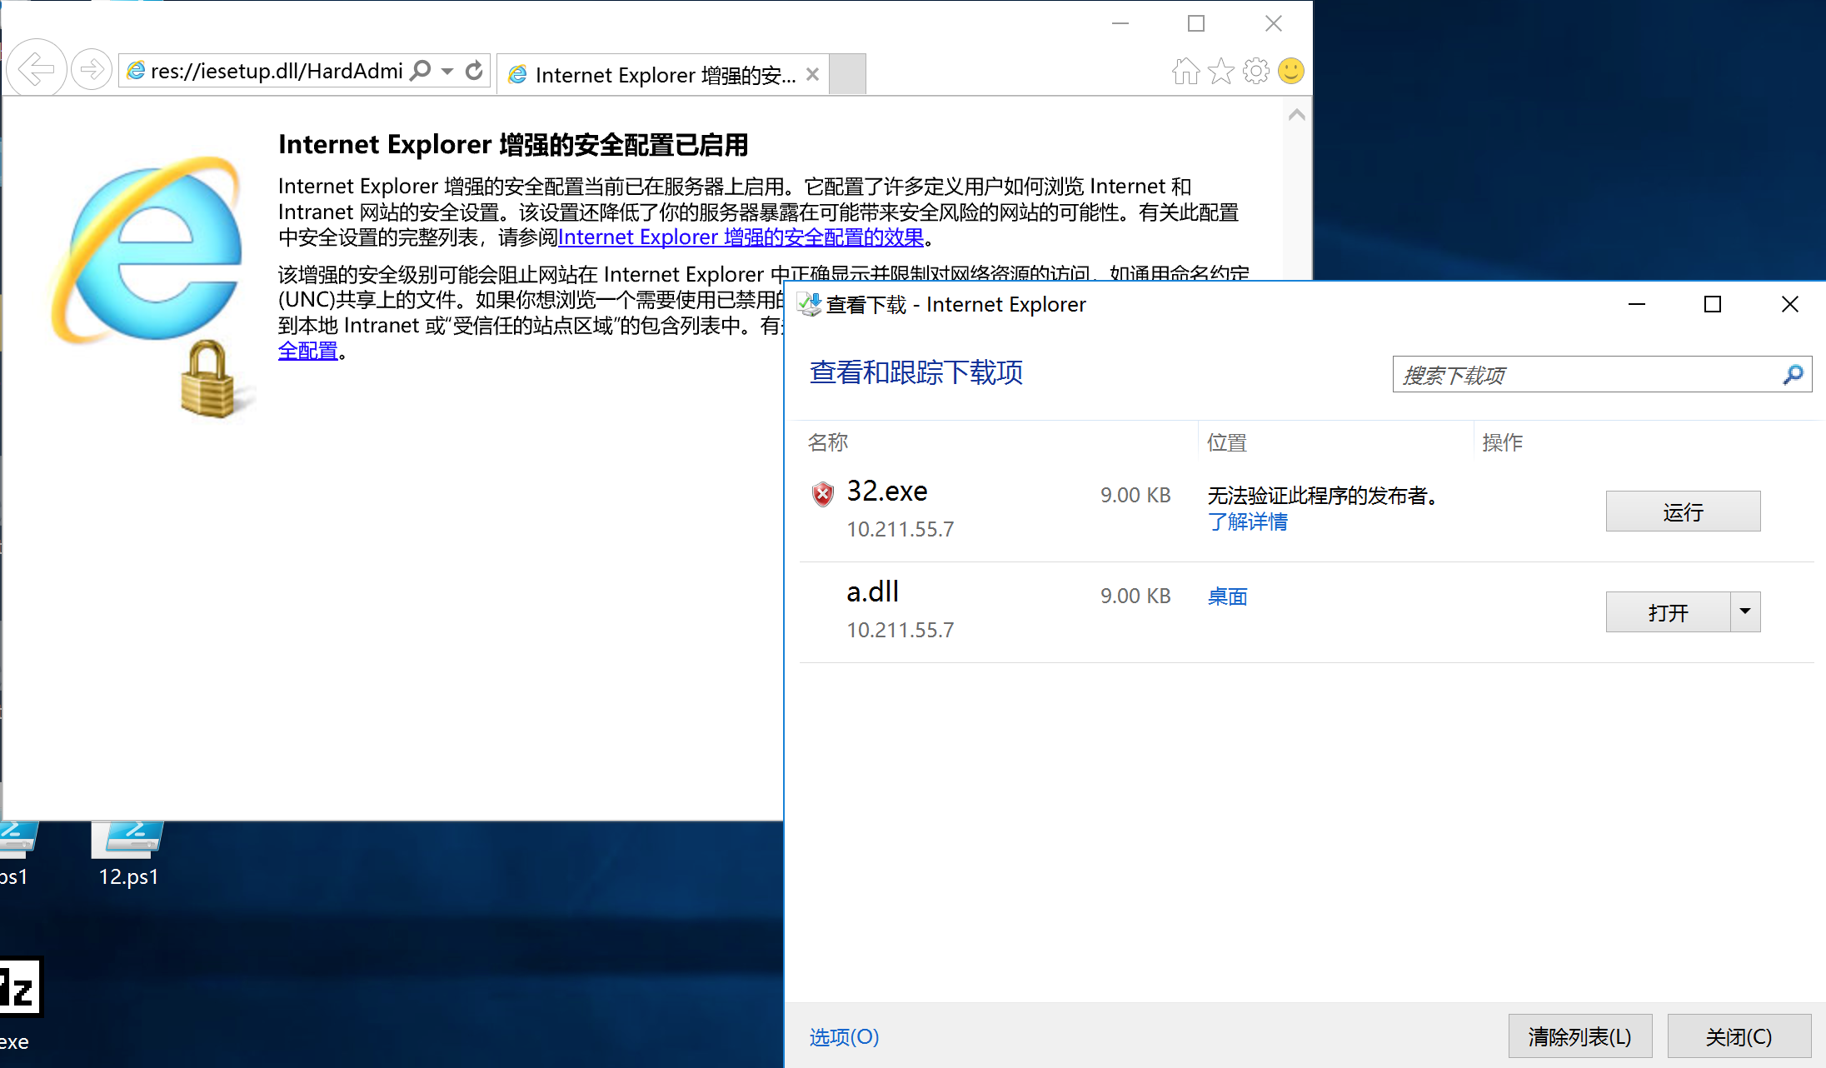
Task: Refresh the page with the reload icon
Action: click(x=474, y=70)
